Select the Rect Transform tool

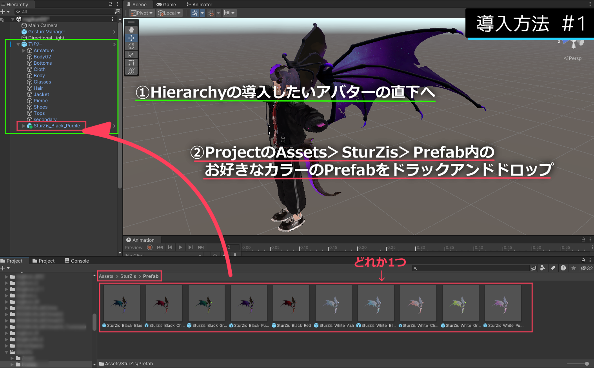tap(131, 63)
